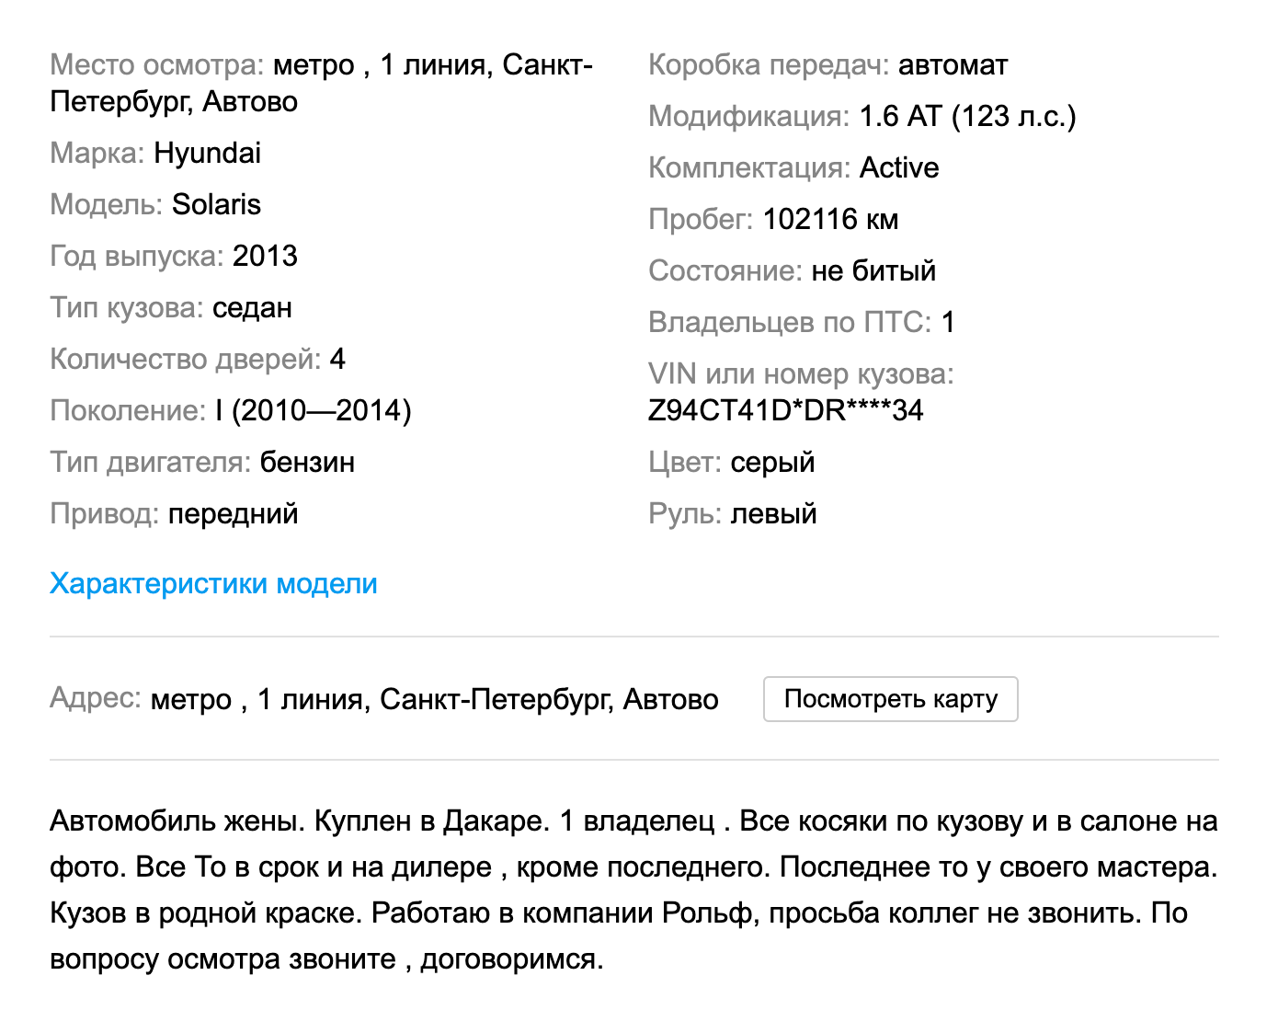Click the condition value не битый
The width and height of the screenshot is (1278, 1033).
tap(873, 270)
